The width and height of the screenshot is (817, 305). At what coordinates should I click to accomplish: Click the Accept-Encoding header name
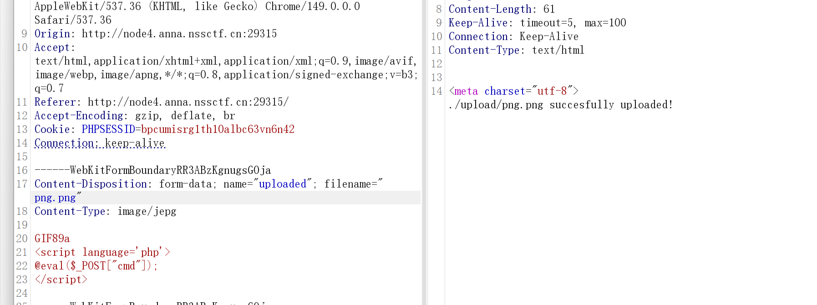(x=79, y=116)
